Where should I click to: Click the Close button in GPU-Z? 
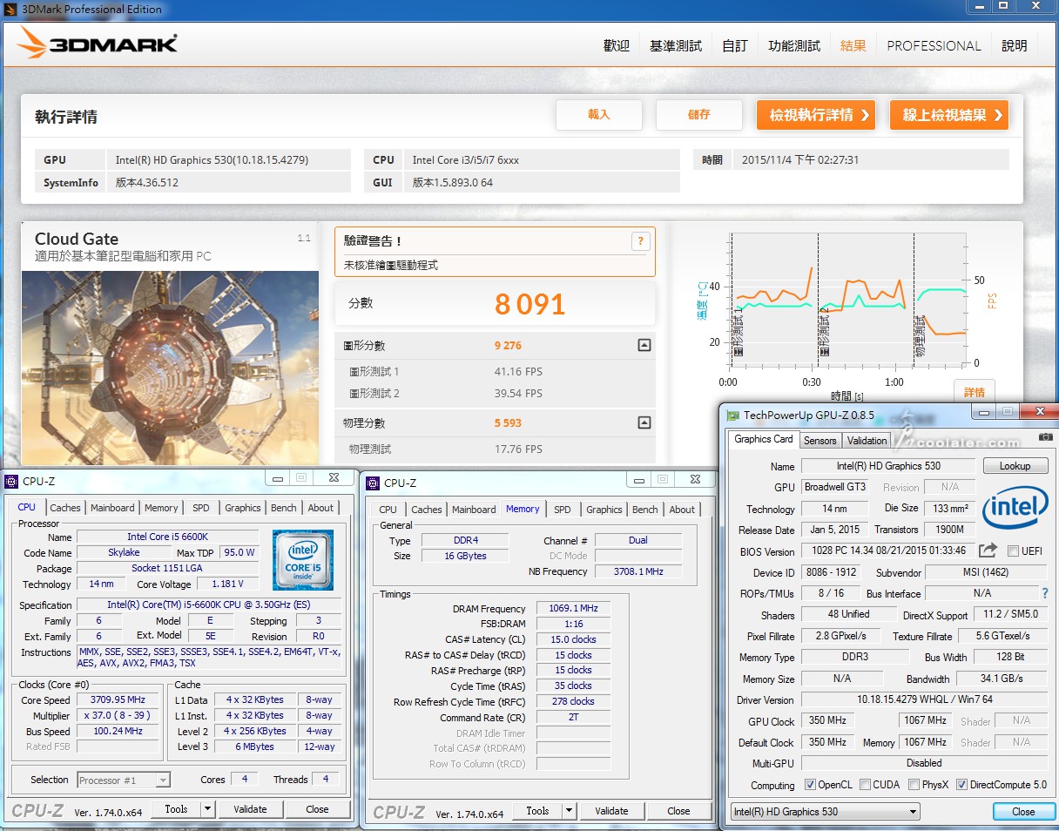[1023, 811]
